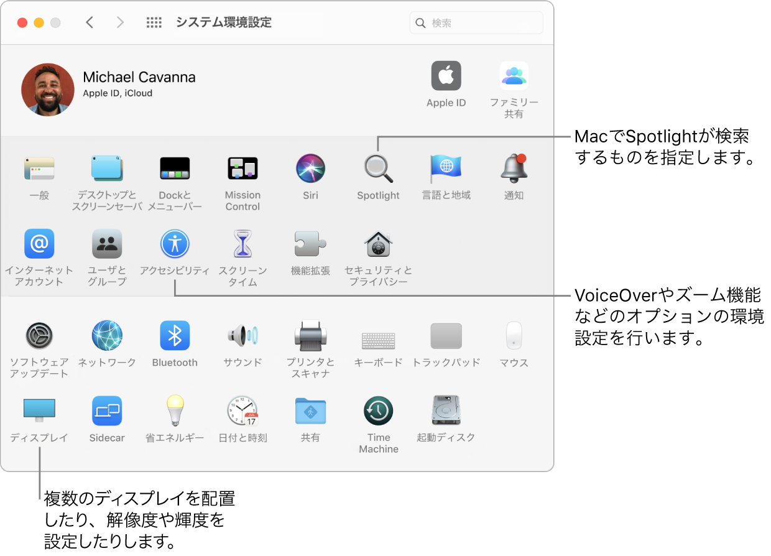The height and width of the screenshot is (556, 771).
Task: Open 言語と地域 (Language & Region) settings
Action: pyautogui.click(x=446, y=168)
